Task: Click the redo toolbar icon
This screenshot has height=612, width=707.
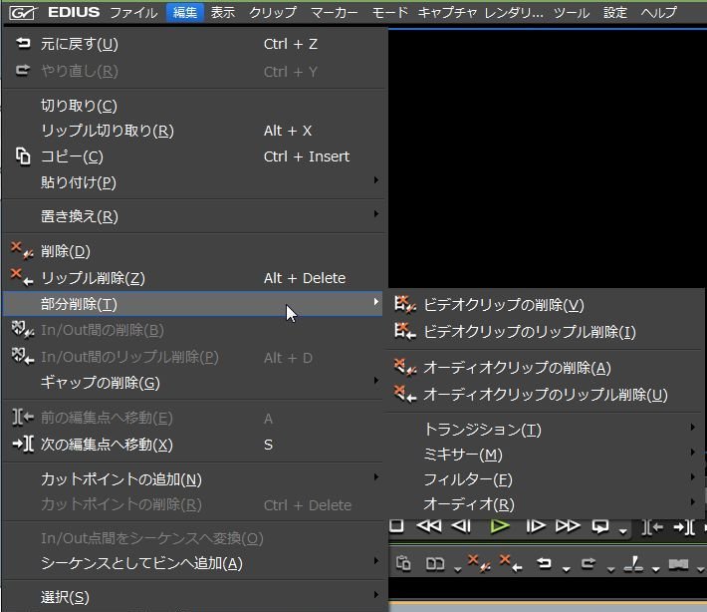Action: pos(588,563)
